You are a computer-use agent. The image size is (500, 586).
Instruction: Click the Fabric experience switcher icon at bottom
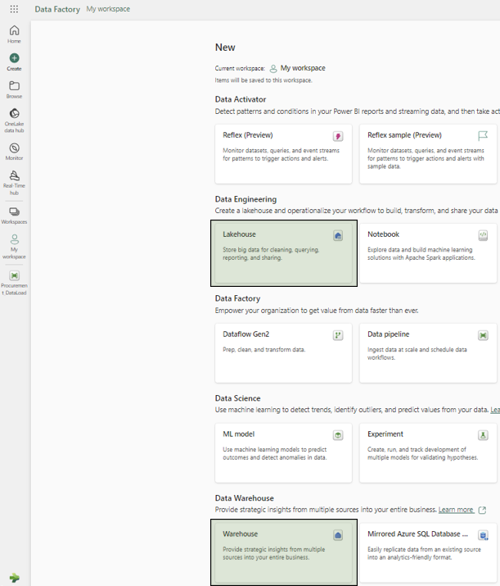[14, 578]
